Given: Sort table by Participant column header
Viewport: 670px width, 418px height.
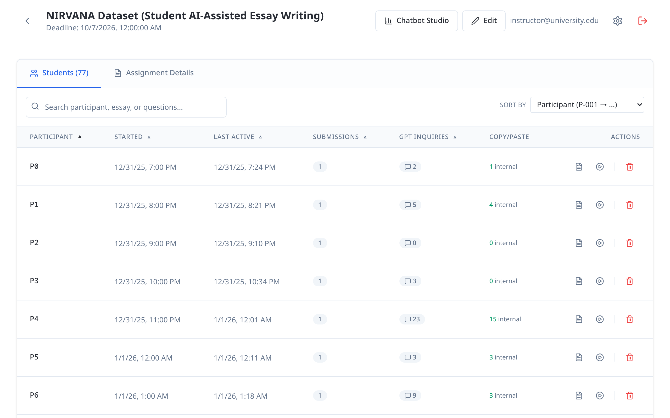Looking at the screenshot, I should [56, 137].
